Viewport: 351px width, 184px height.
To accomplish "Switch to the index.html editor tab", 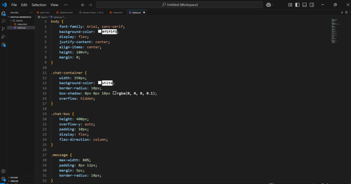I will 116,13.
